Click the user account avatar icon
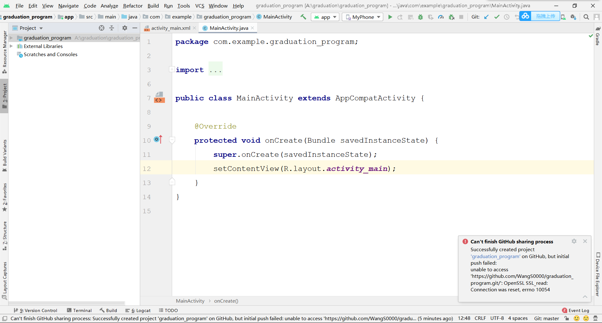602x323 pixels. pyautogui.click(x=597, y=17)
